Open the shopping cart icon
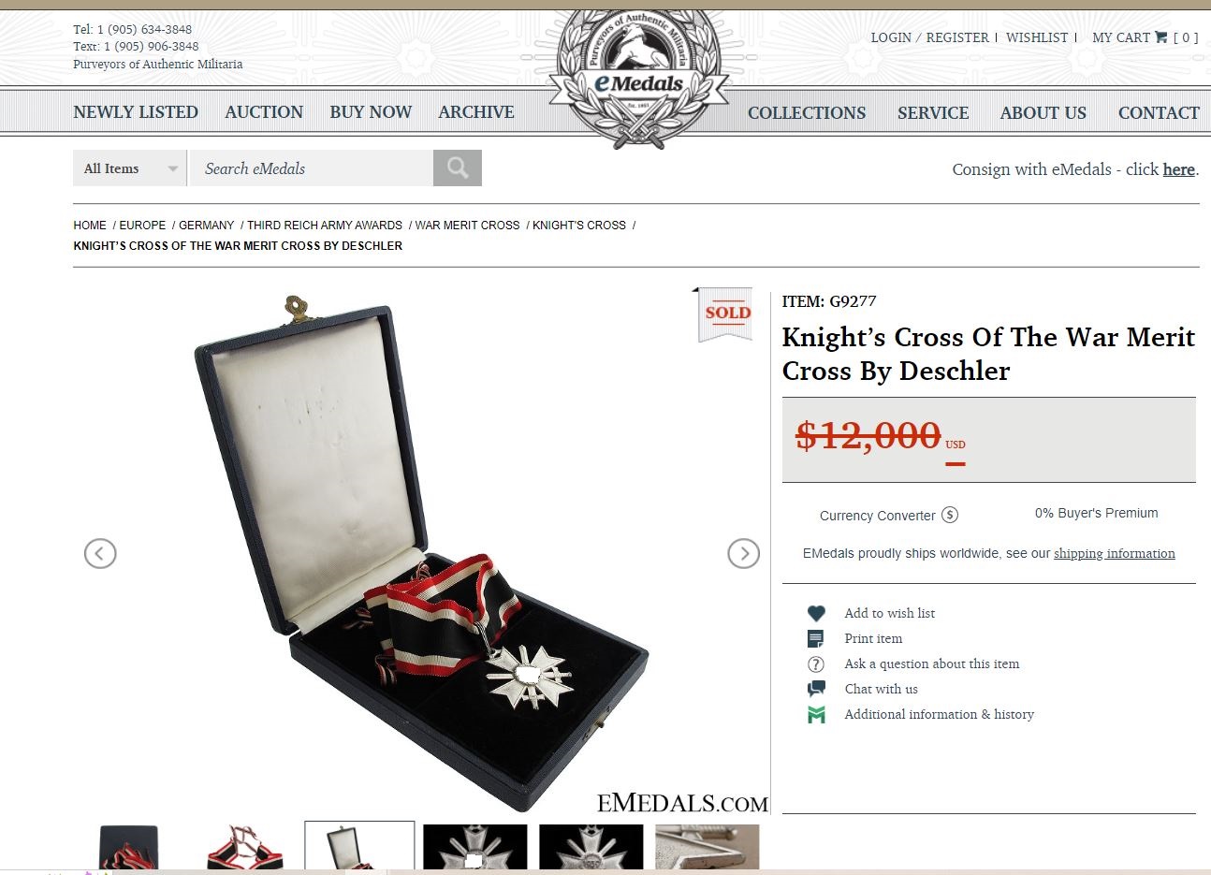 click(x=1160, y=37)
